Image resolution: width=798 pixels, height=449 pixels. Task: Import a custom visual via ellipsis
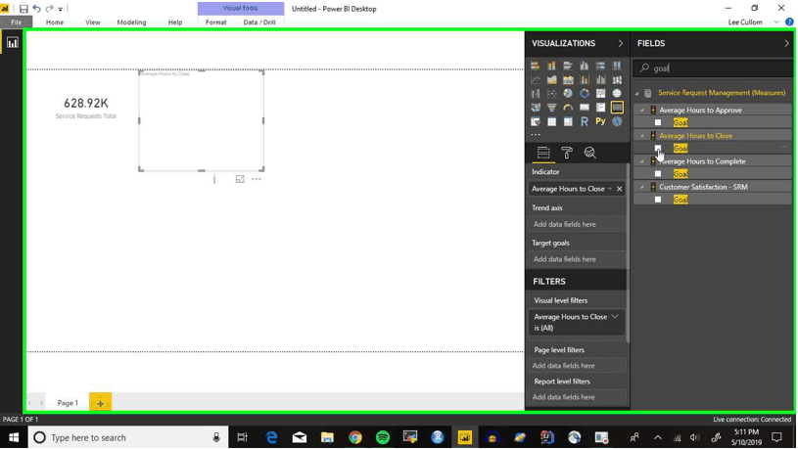coord(536,135)
